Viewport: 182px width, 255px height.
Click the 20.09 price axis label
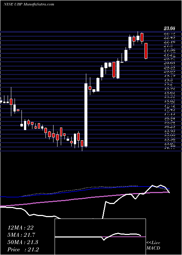(170, 71)
